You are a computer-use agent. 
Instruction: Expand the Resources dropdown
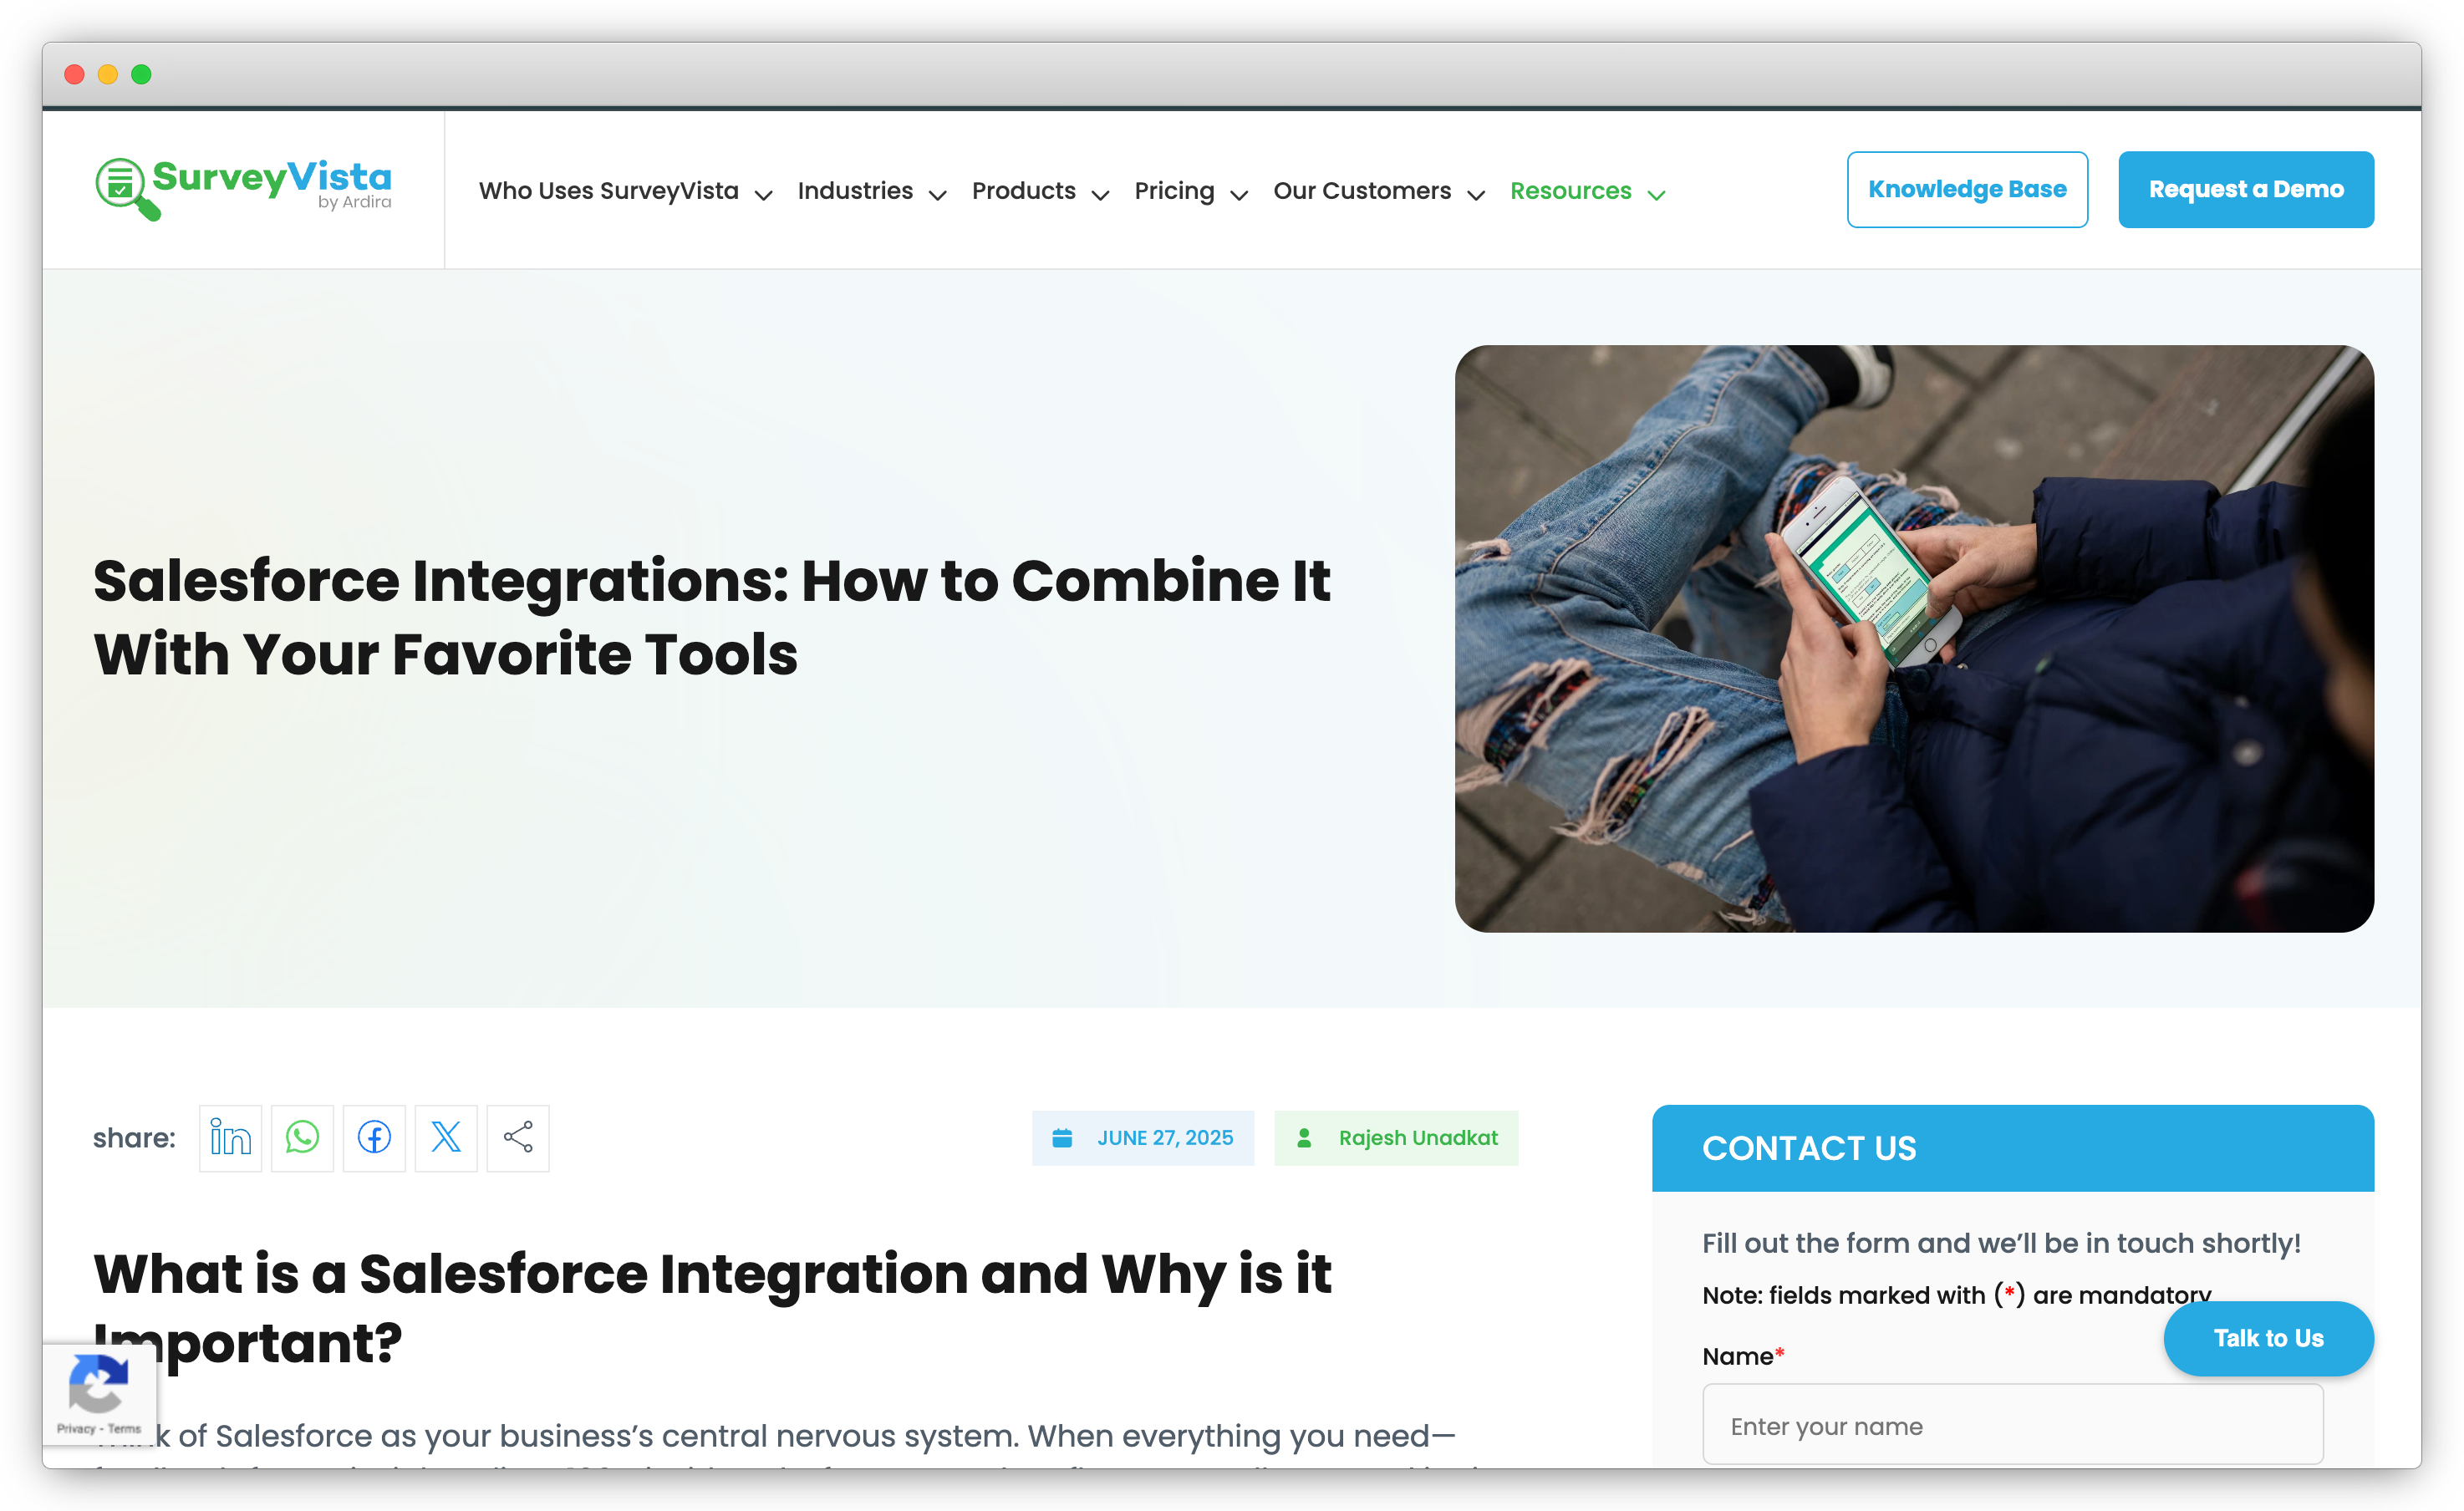[x=1571, y=190]
